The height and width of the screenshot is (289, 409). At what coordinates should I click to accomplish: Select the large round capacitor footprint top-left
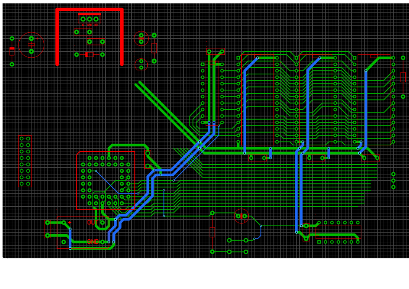click(x=31, y=45)
